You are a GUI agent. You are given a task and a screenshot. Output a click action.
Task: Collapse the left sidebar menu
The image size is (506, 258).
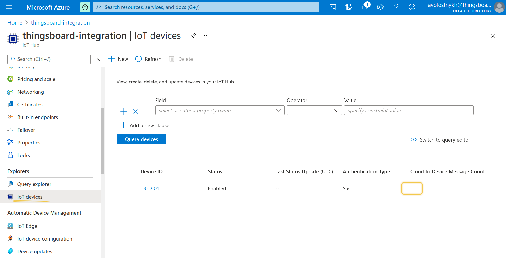pos(98,59)
